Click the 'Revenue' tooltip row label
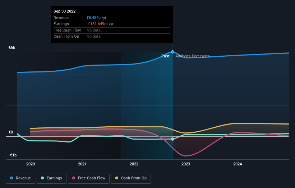Screen dimensions: 295x188 click(x=61, y=18)
